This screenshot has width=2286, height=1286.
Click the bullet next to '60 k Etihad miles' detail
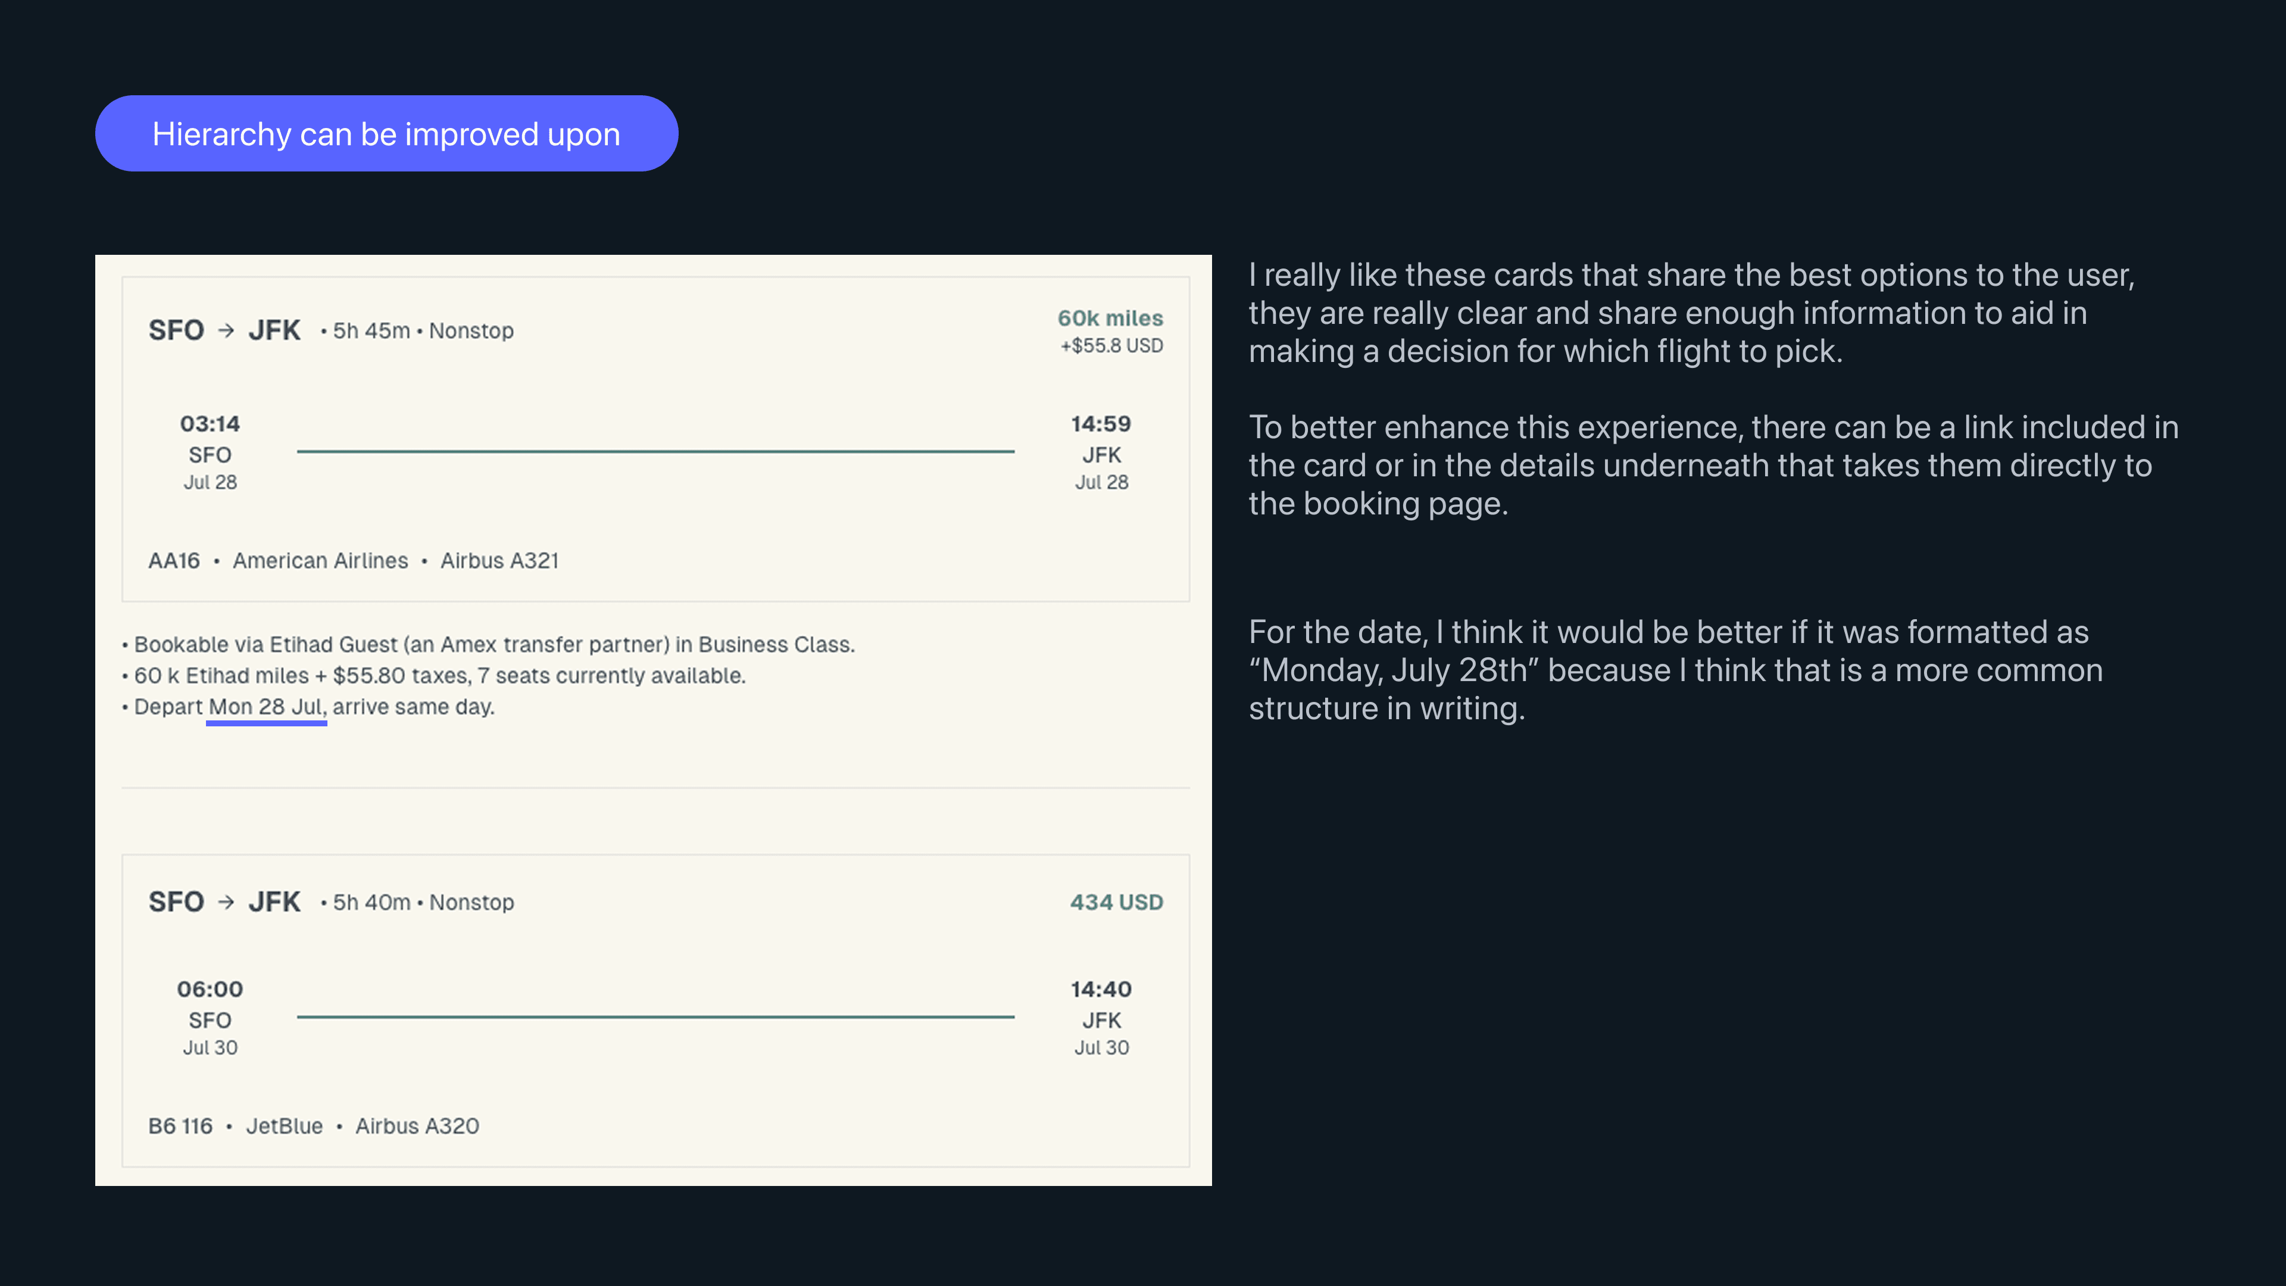(x=125, y=675)
